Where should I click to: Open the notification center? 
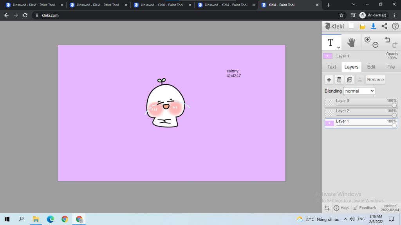391,219
